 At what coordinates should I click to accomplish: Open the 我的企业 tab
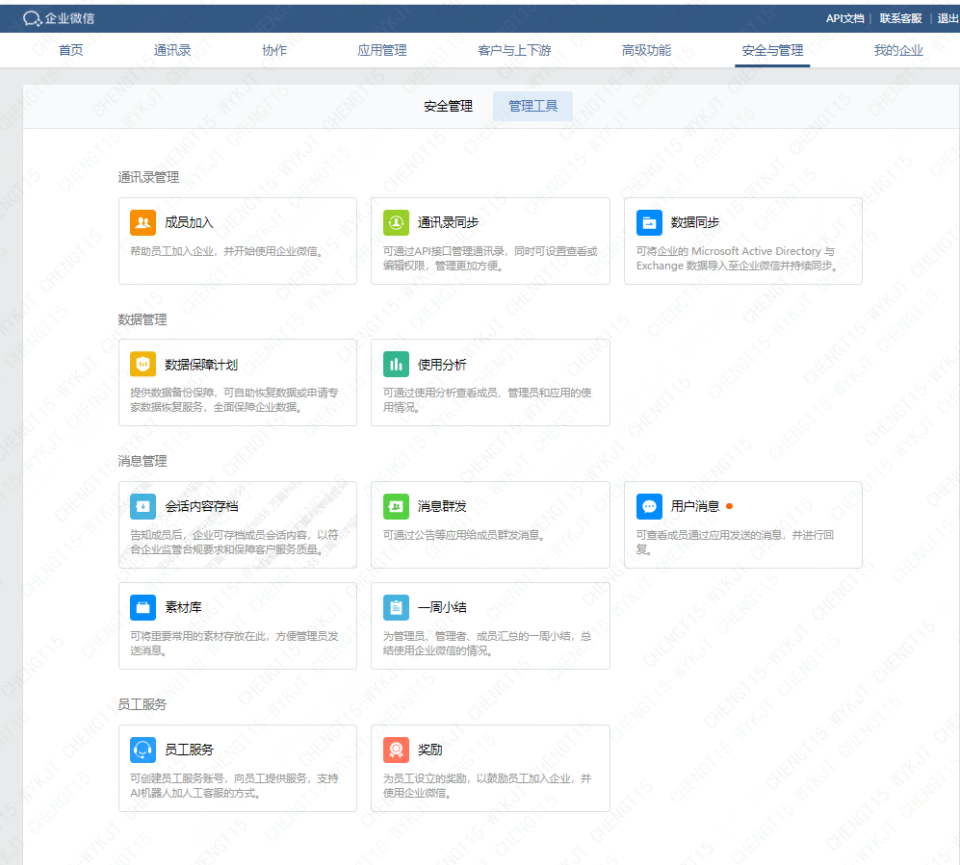tap(898, 50)
